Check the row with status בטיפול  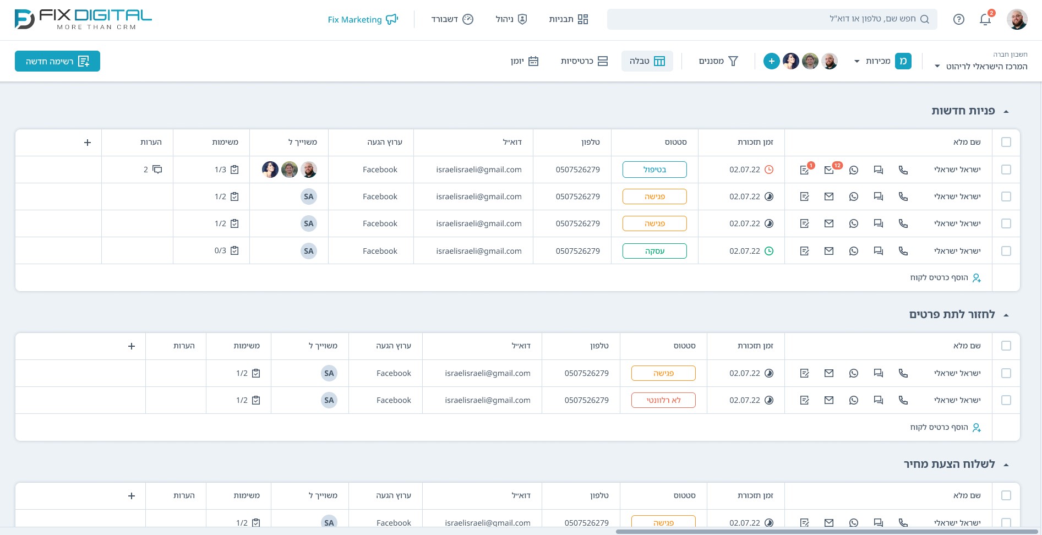[1006, 170]
